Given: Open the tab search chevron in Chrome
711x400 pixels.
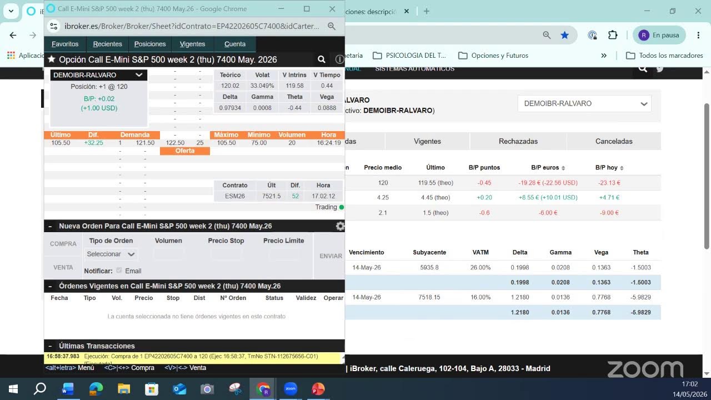Looking at the screenshot, I should 11,11.
